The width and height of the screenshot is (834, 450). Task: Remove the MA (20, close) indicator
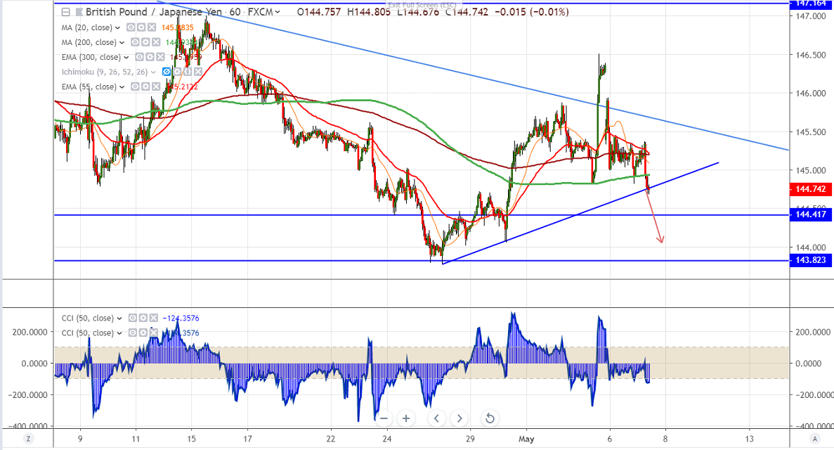152,27
